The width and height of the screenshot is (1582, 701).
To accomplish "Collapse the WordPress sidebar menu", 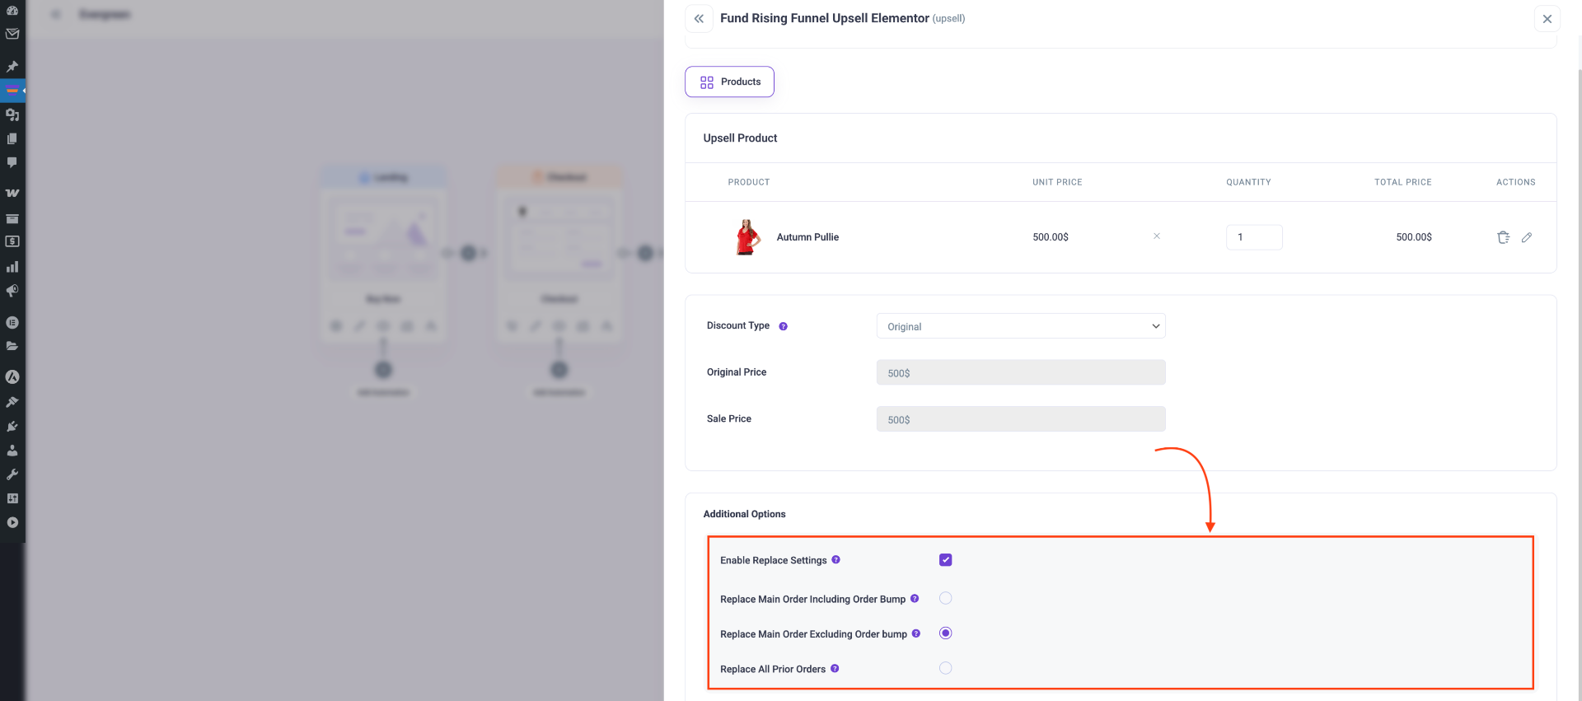I will (12, 522).
